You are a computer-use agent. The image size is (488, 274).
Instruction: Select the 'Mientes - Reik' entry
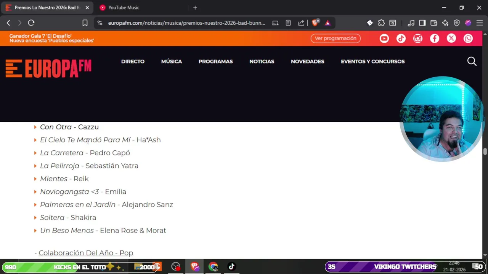64,179
